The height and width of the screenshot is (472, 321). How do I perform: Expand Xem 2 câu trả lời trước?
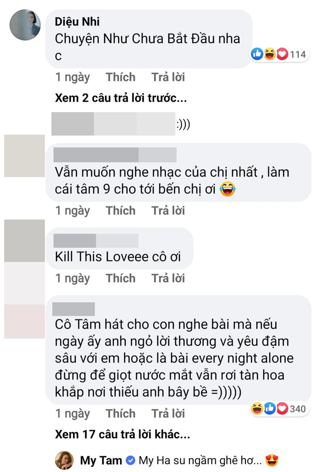click(121, 98)
